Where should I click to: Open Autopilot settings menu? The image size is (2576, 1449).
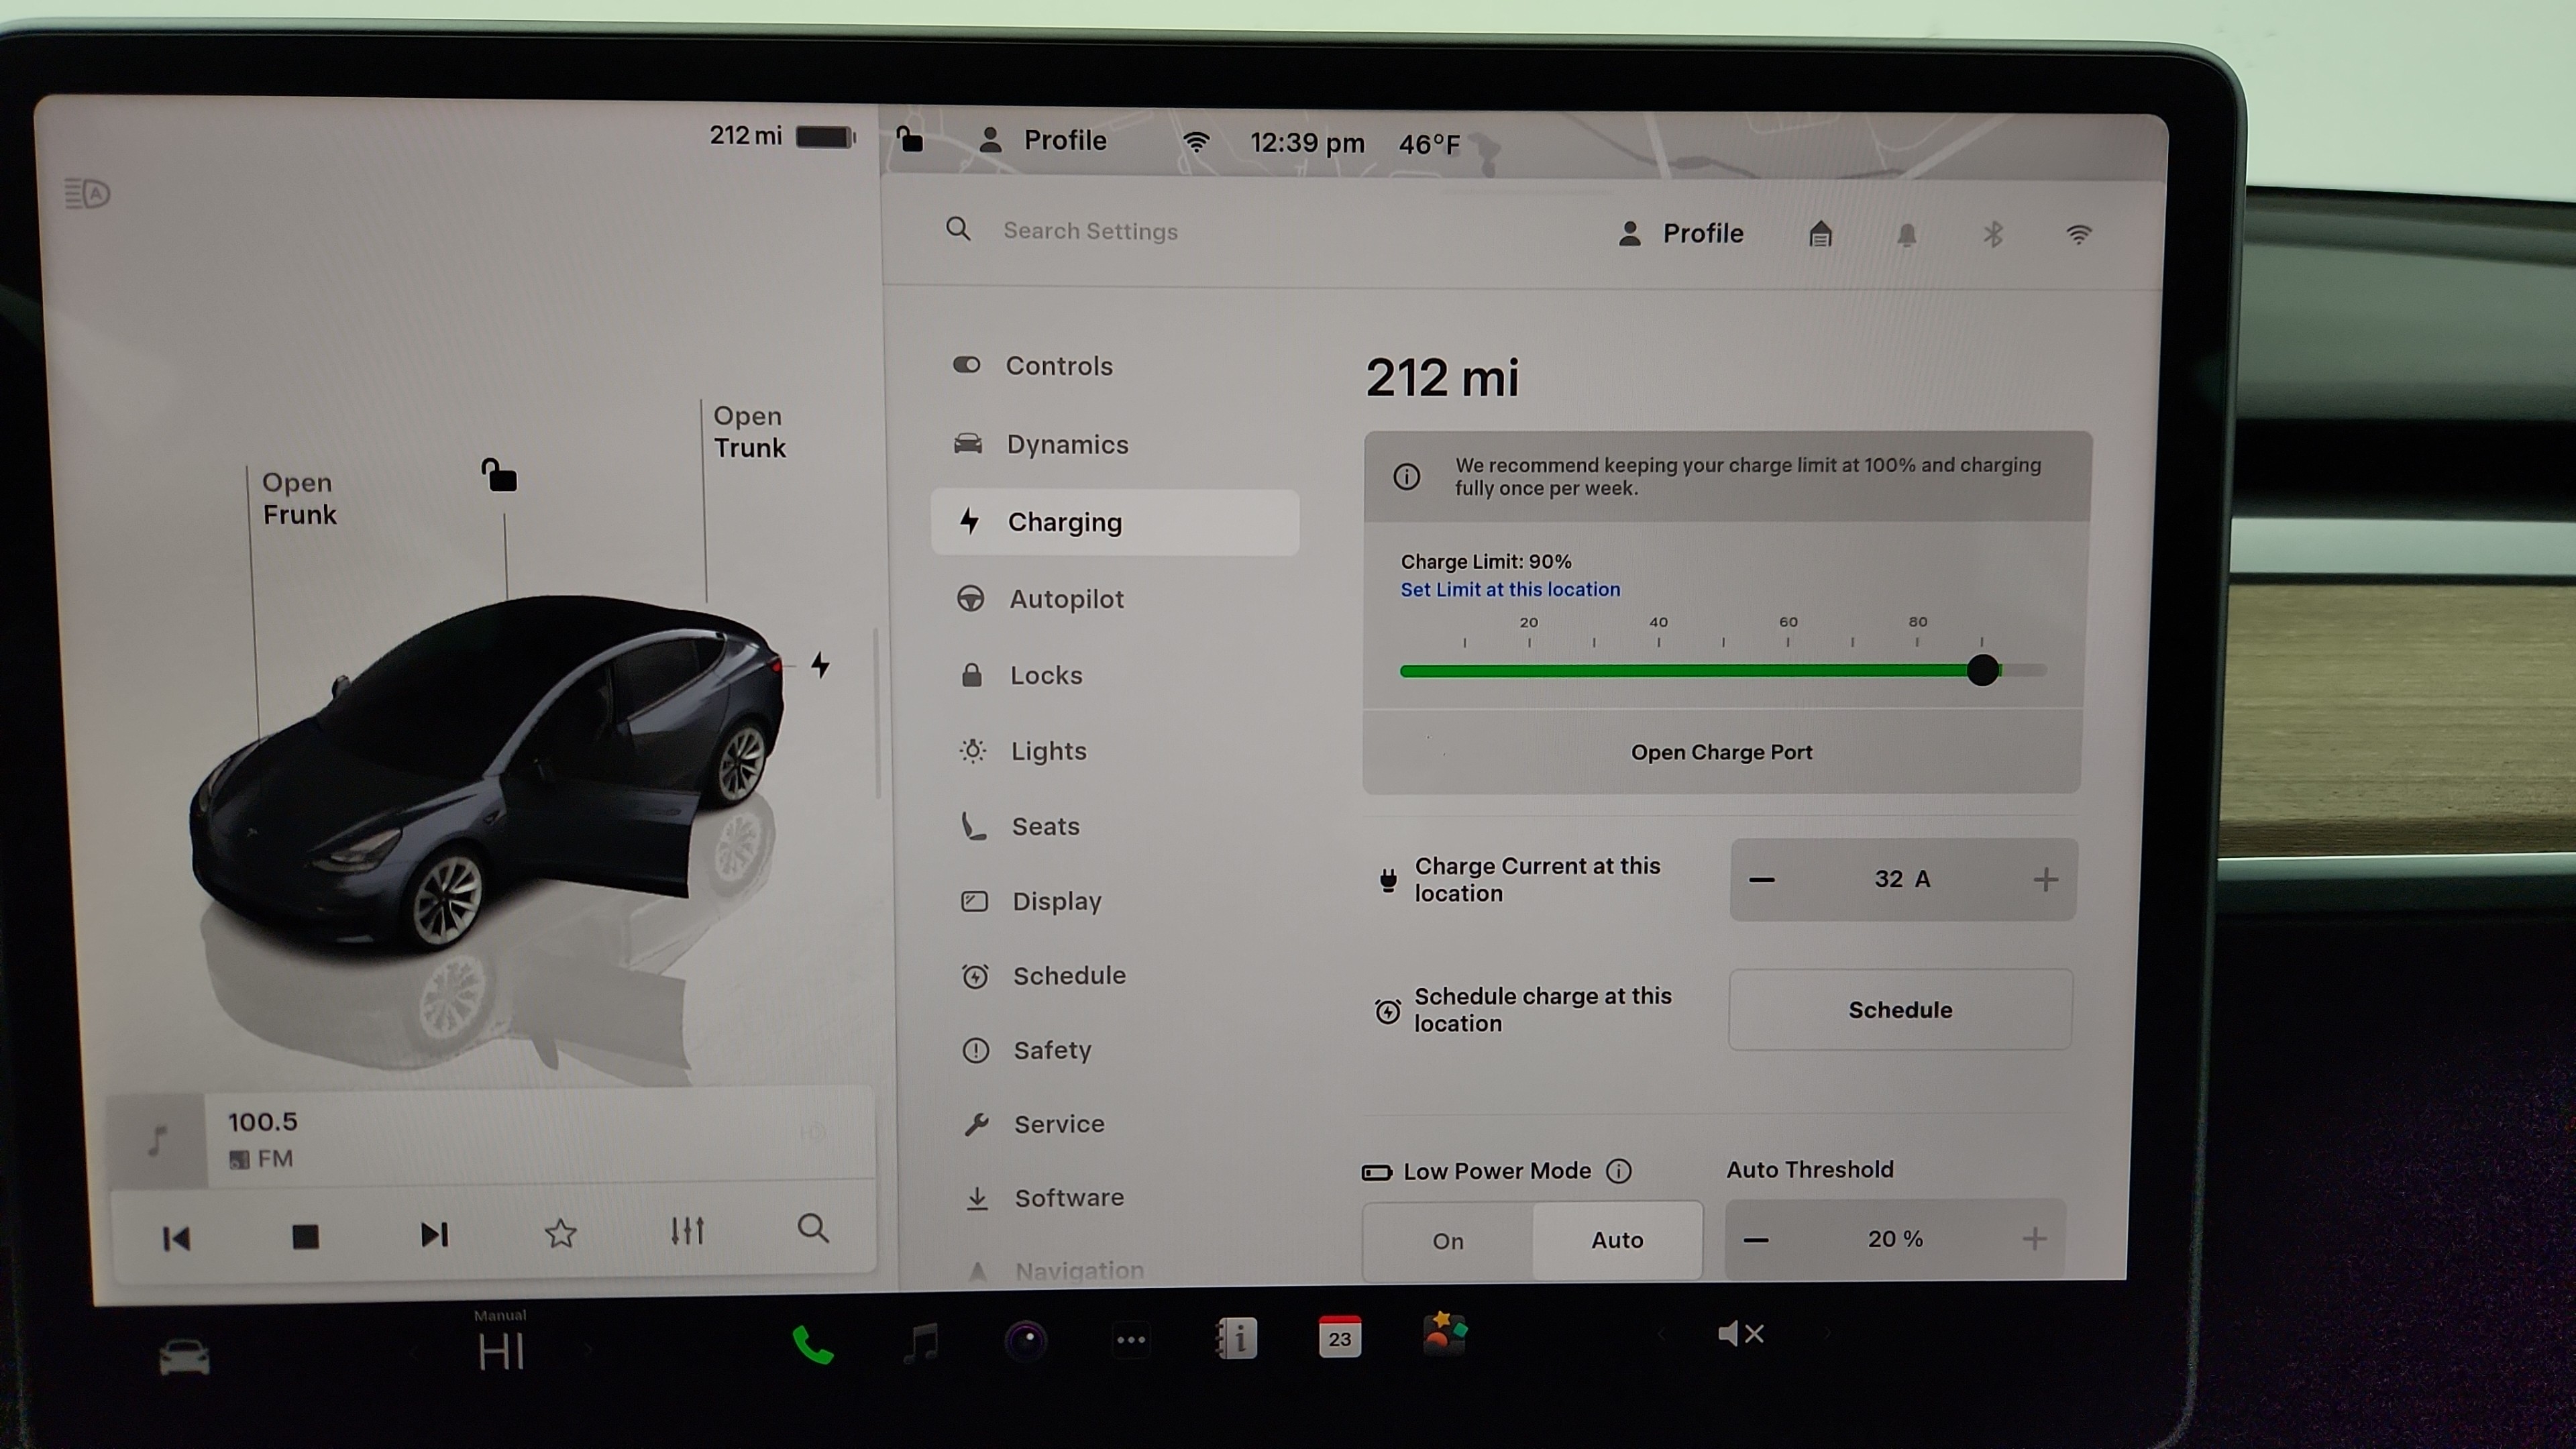point(1066,599)
